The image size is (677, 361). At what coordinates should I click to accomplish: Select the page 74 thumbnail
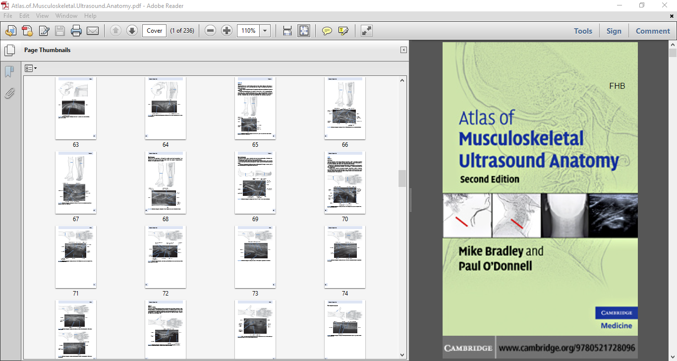click(x=345, y=257)
